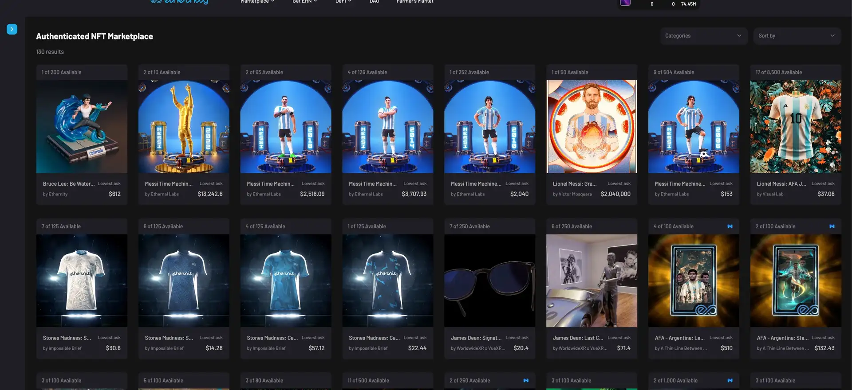
Task: Expand the Marketplace navigation menu
Action: click(257, 2)
